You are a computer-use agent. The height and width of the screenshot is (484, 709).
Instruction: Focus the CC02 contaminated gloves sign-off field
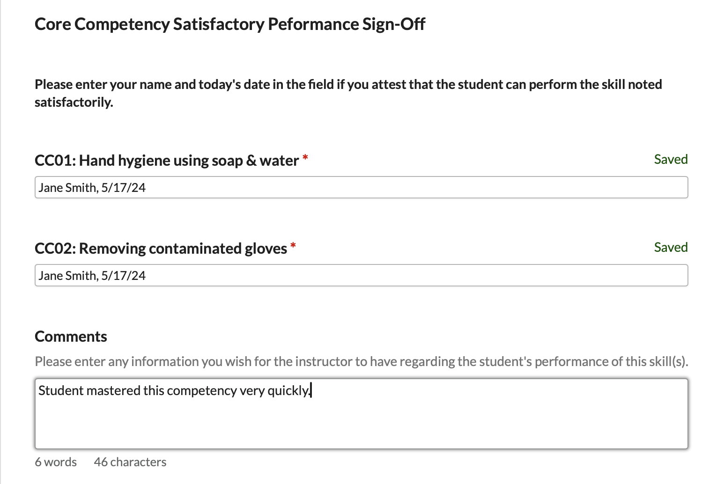(361, 275)
